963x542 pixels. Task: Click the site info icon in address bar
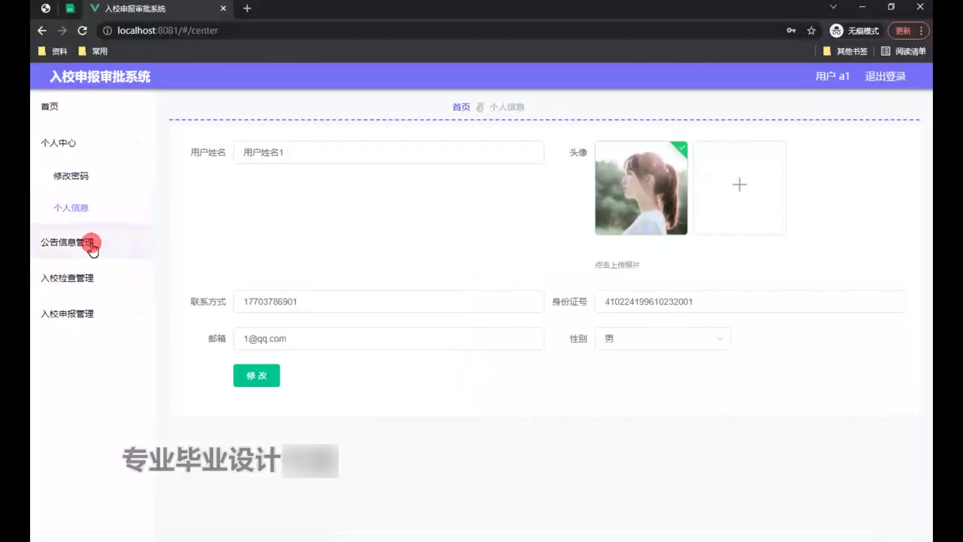[x=107, y=31]
